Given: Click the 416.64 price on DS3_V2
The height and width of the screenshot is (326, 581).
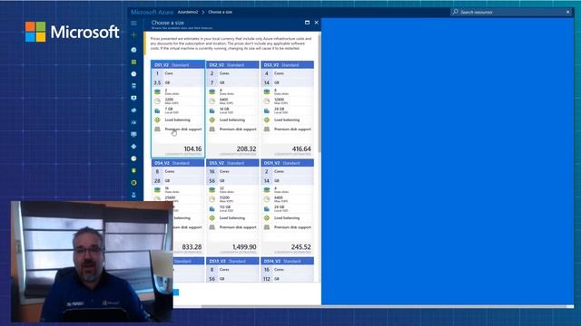Looking at the screenshot, I should [301, 149].
